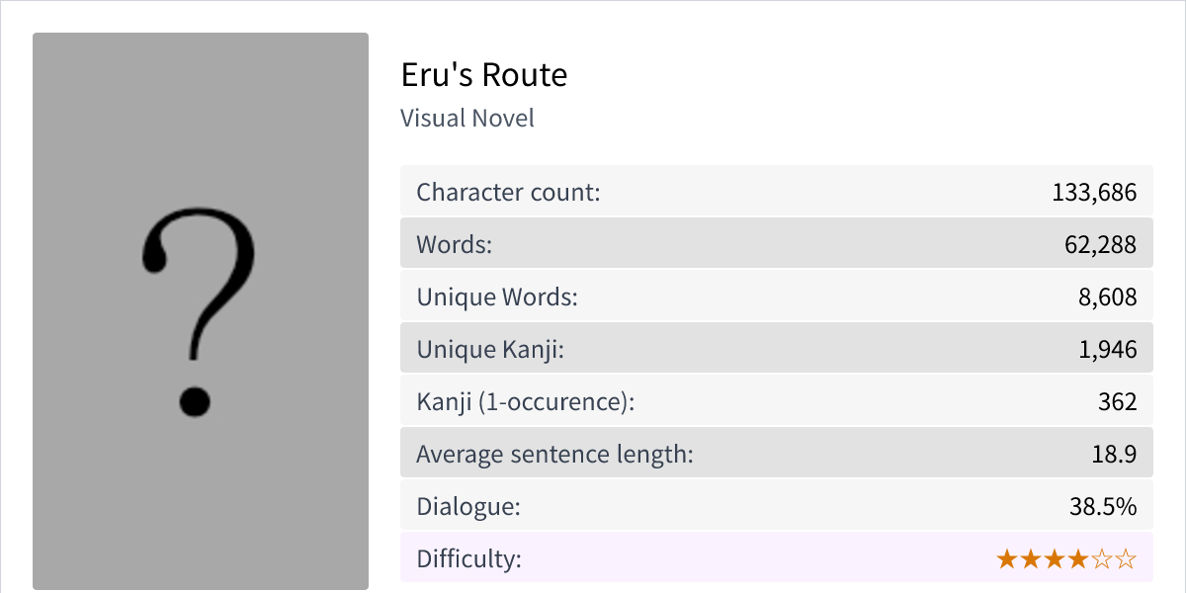Viewport: 1186px width, 593px height.
Task: Select the Average sentence length row
Action: (776, 454)
